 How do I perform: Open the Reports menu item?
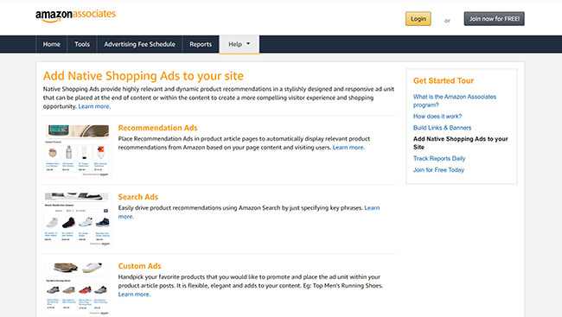(201, 44)
